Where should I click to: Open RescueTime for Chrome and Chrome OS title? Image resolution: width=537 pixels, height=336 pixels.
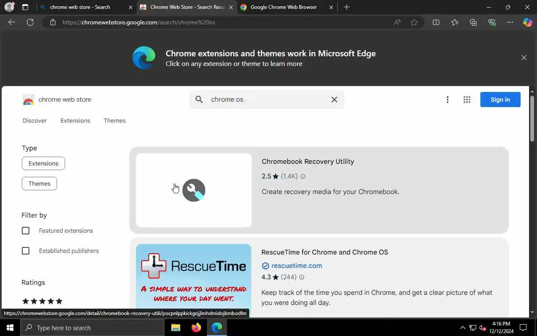(325, 252)
